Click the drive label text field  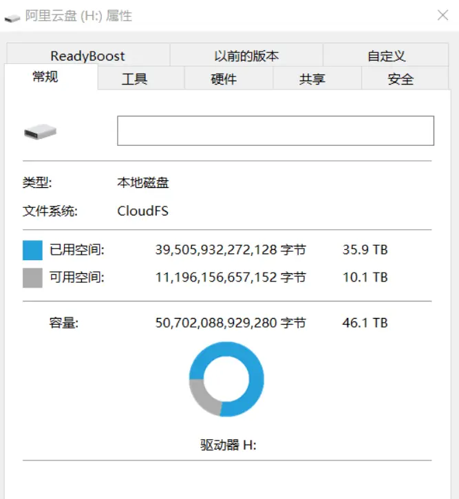[x=275, y=131]
